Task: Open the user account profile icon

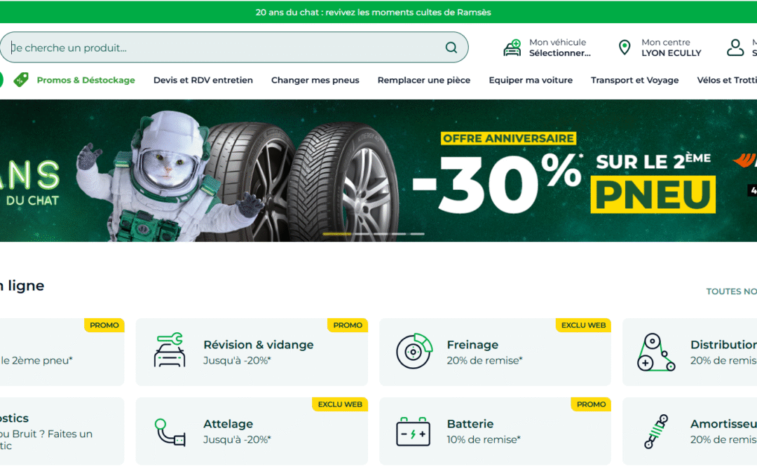Action: [x=735, y=48]
